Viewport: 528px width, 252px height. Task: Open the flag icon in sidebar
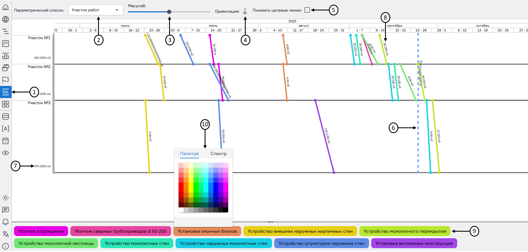click(x=6, y=80)
